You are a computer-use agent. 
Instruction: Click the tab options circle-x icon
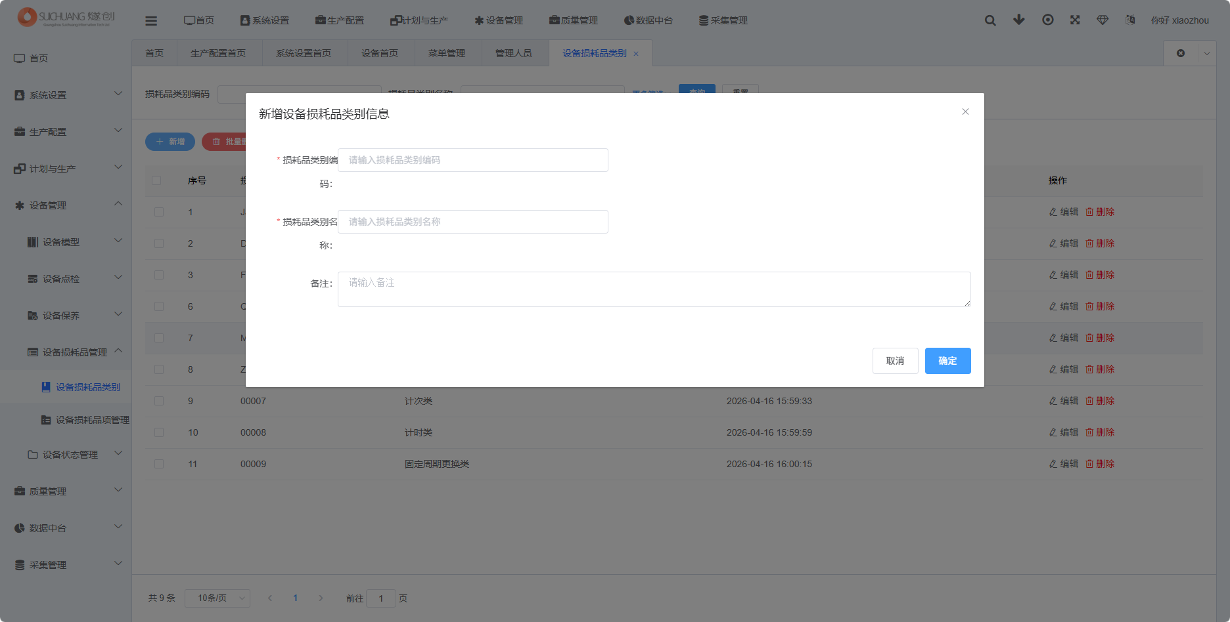1181,53
